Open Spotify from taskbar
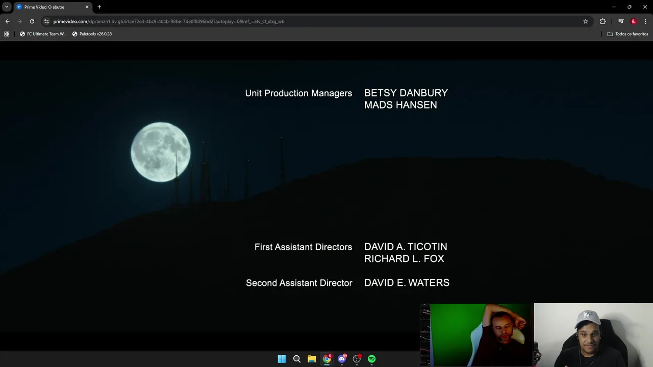This screenshot has height=367, width=653. pos(372,359)
